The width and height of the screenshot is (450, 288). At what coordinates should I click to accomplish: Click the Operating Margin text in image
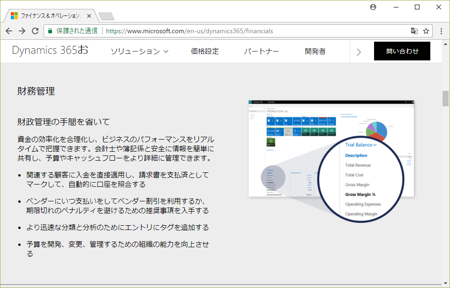361,214
